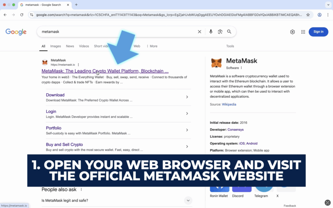
Task: Click MetaMask fox logo in knowledge panel
Action: pyautogui.click(x=216, y=63)
